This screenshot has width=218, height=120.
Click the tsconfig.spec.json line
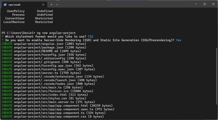point(48,69)
